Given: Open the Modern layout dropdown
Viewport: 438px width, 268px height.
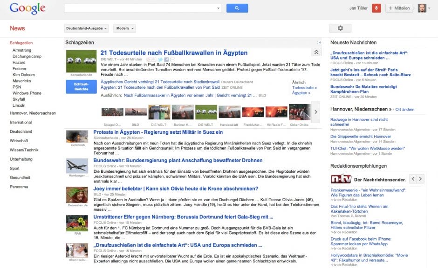Looking at the screenshot, I should pyautogui.click(x=124, y=28).
